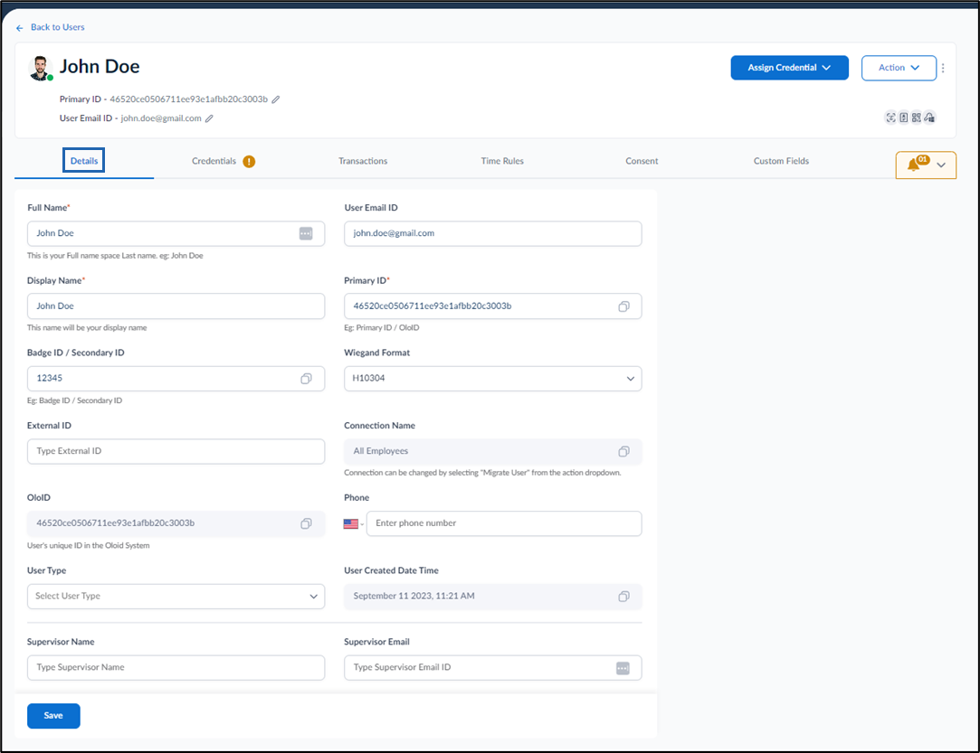Open the Wiegand Format dropdown H10304
980x753 pixels.
[x=492, y=379]
